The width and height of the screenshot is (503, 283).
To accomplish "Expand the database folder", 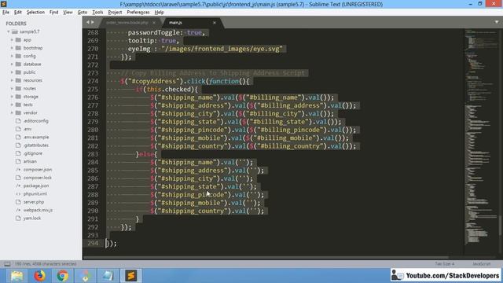I will (x=13, y=64).
